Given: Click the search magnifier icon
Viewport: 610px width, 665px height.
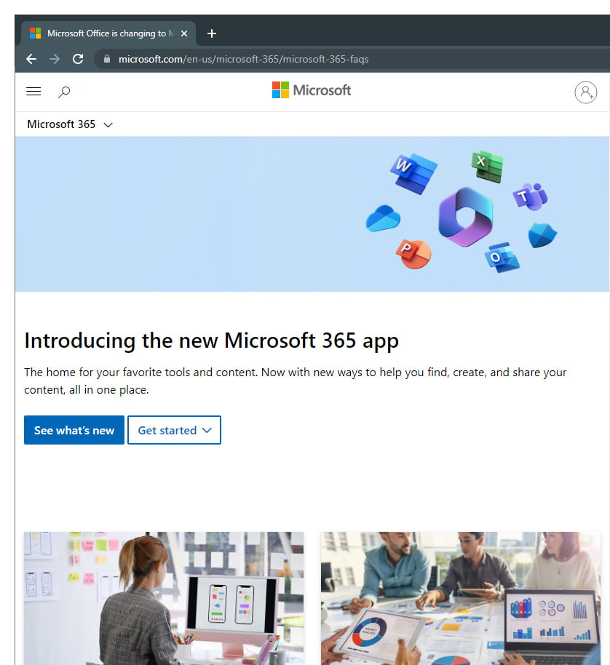Looking at the screenshot, I should click(64, 92).
